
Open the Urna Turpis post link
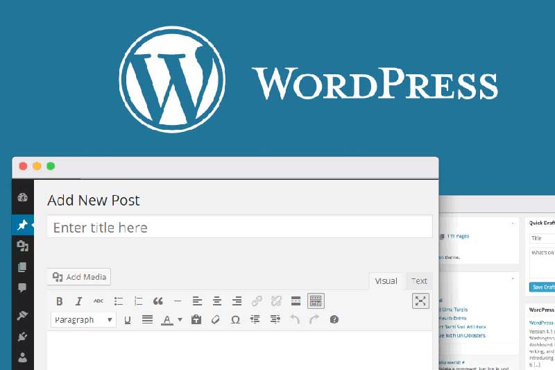coord(454,310)
